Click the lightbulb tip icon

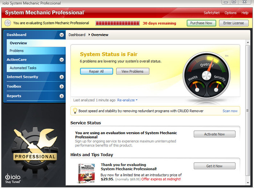pos(75,111)
